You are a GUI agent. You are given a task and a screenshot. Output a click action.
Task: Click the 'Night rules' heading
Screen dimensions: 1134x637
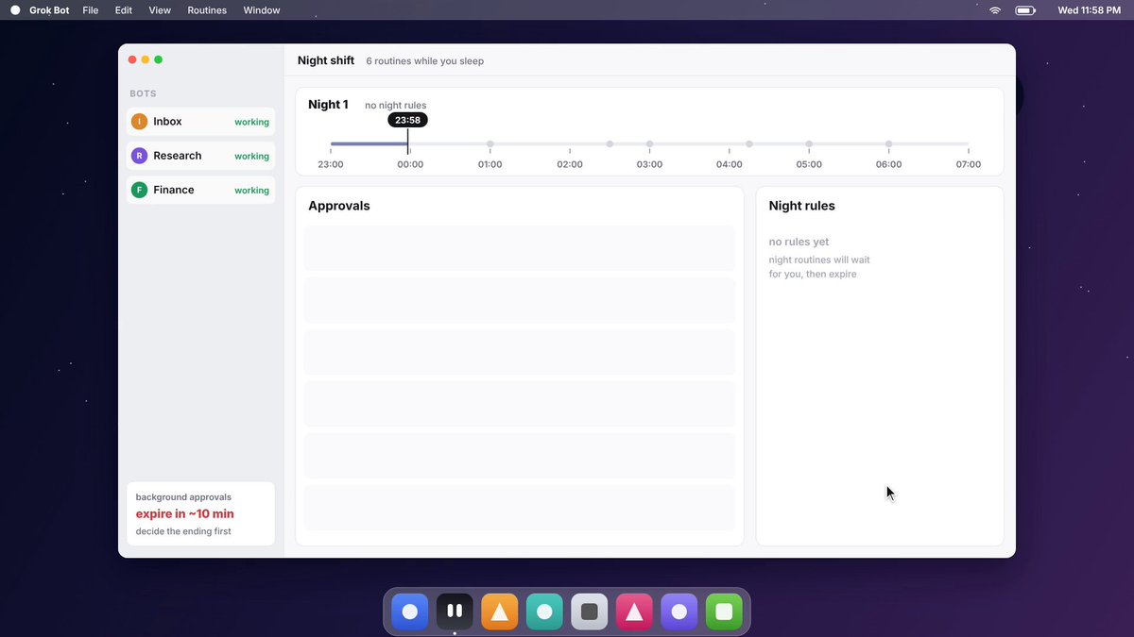click(x=802, y=206)
